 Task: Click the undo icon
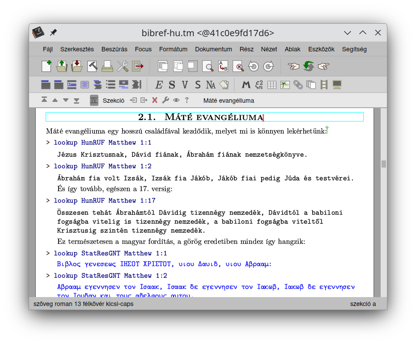point(254,67)
